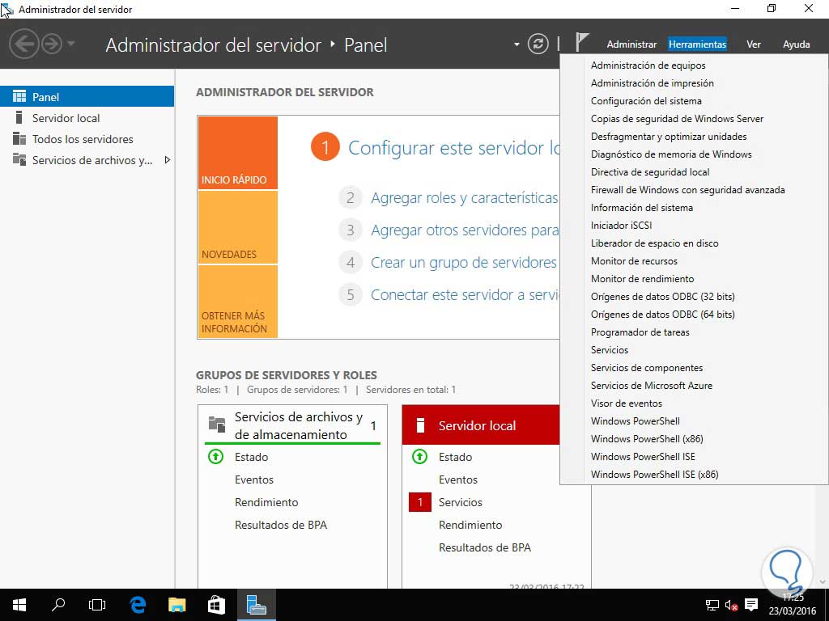
Task: Refresh the Server Manager panel
Action: click(x=538, y=44)
